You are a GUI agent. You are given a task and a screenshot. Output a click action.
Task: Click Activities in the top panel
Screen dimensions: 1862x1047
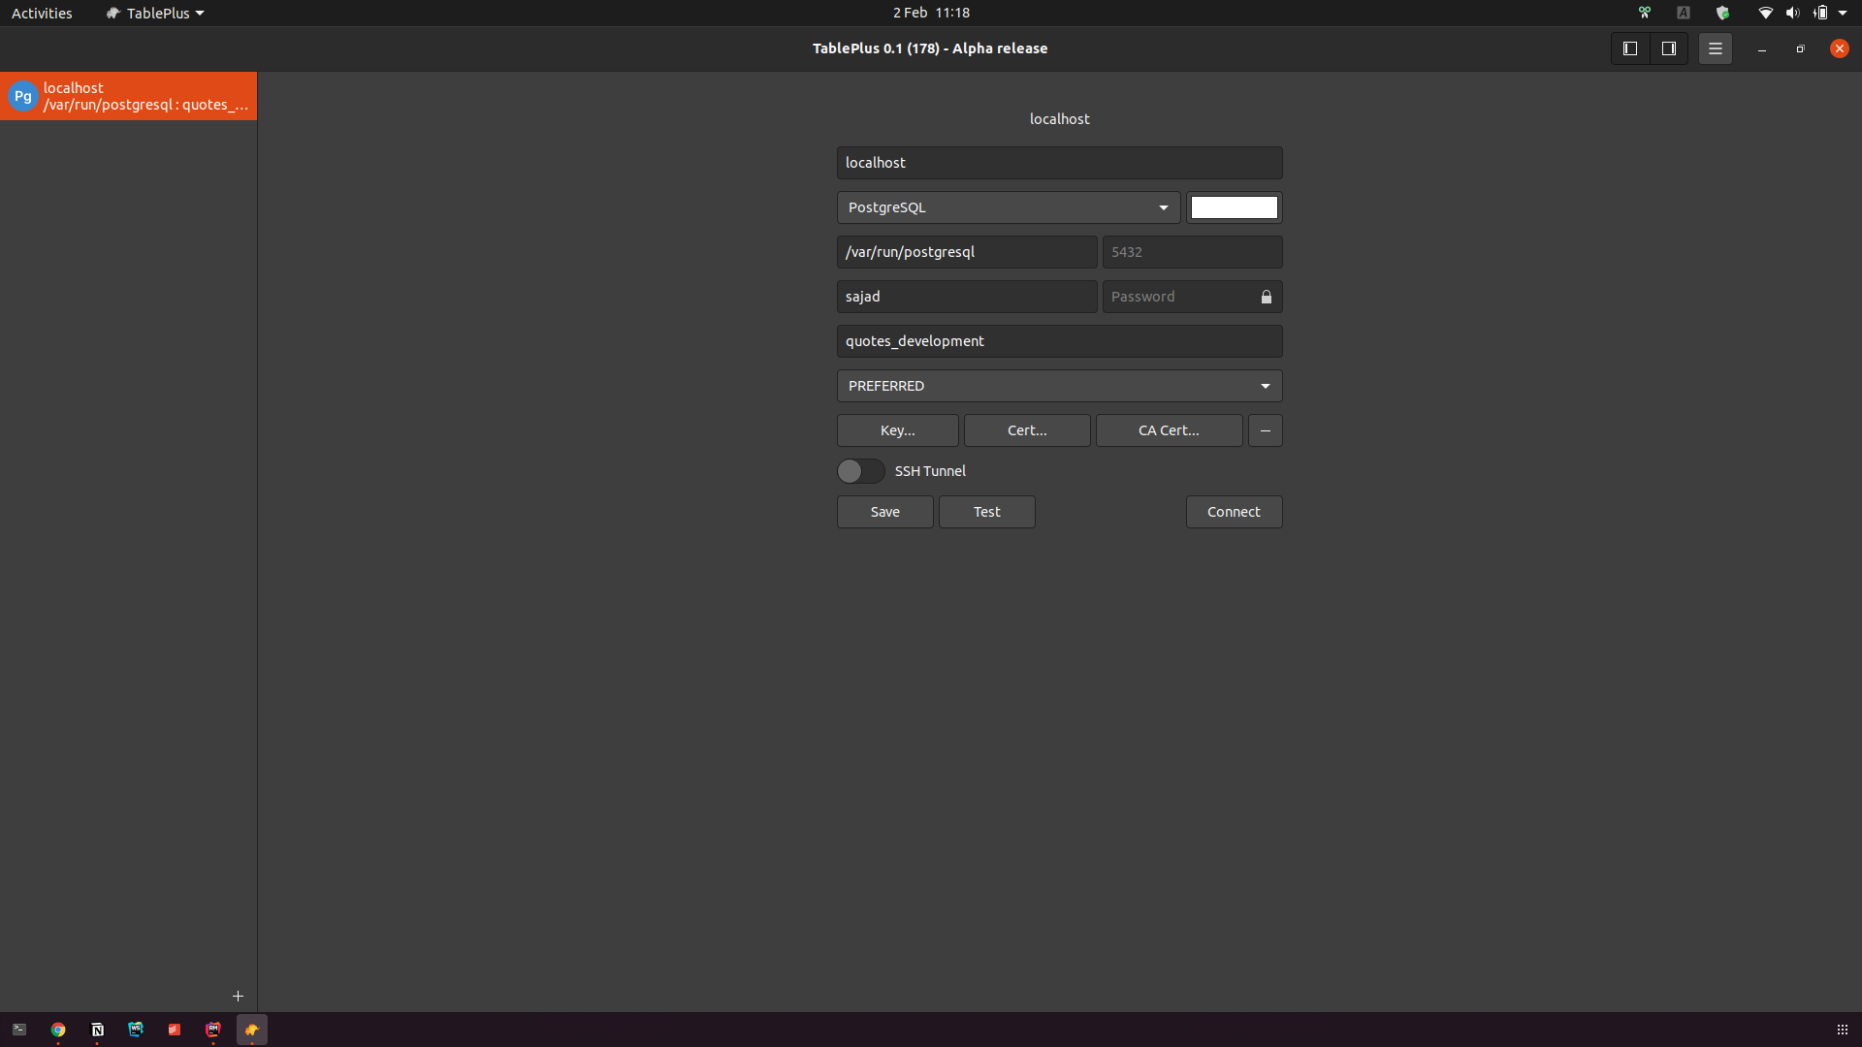(x=42, y=13)
